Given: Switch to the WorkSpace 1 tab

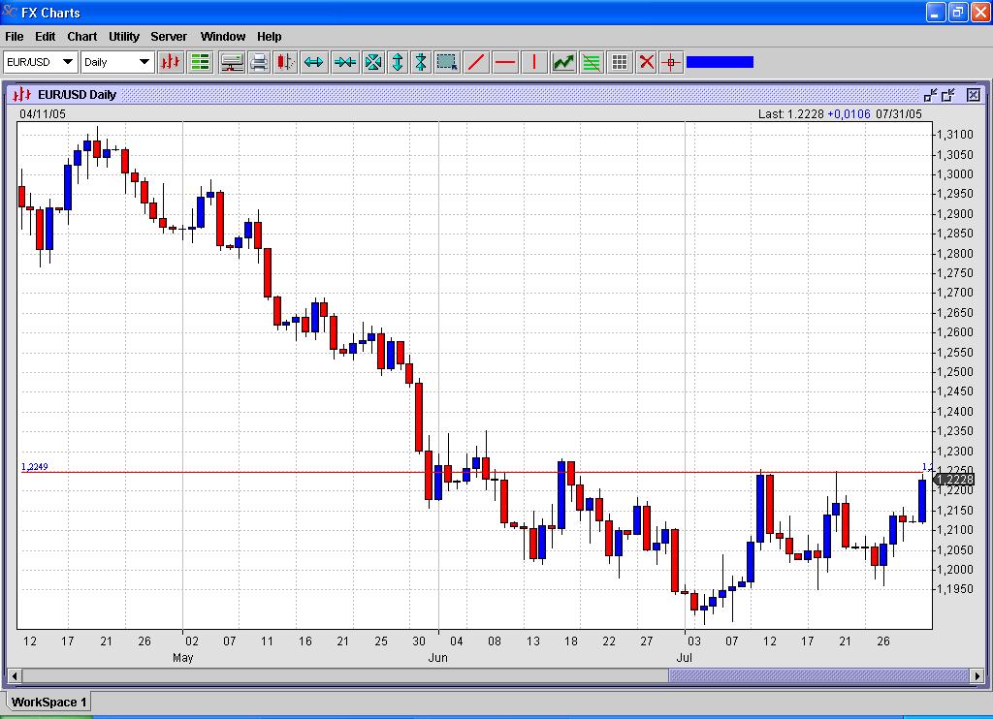Looking at the screenshot, I should 49,702.
